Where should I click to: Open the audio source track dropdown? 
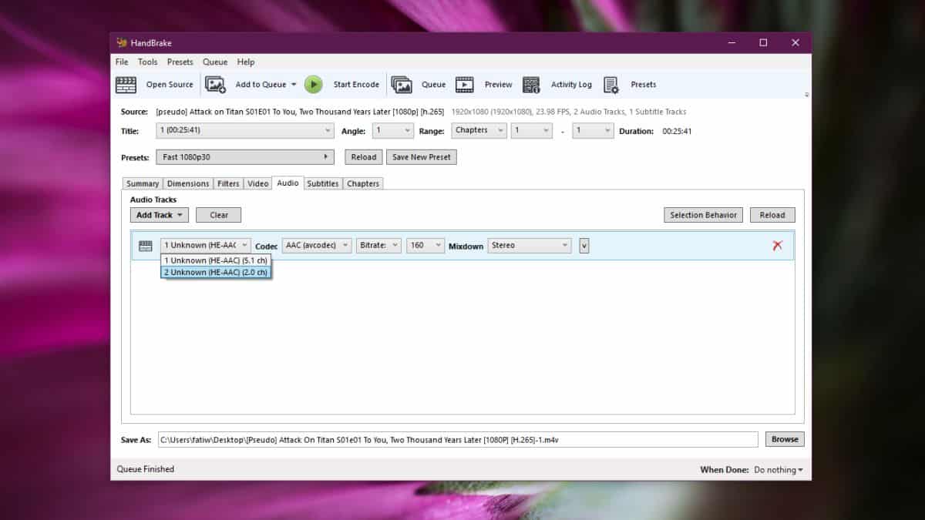click(206, 246)
